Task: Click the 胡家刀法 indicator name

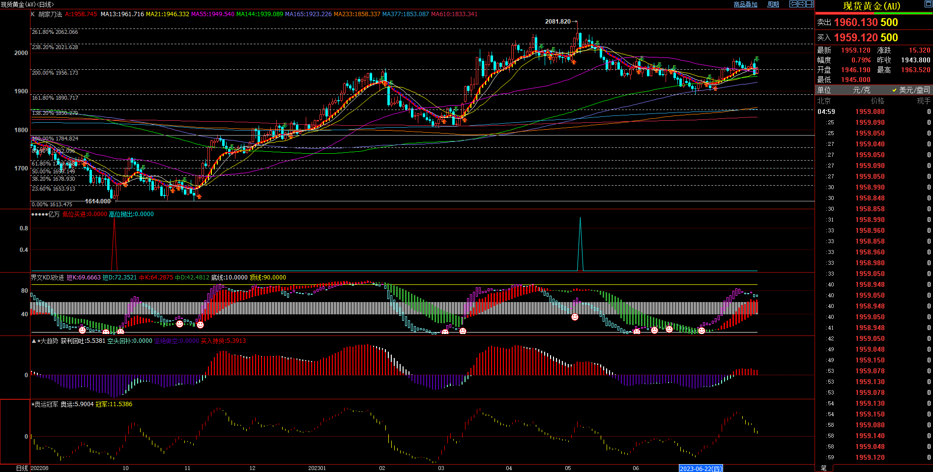Action: point(50,14)
